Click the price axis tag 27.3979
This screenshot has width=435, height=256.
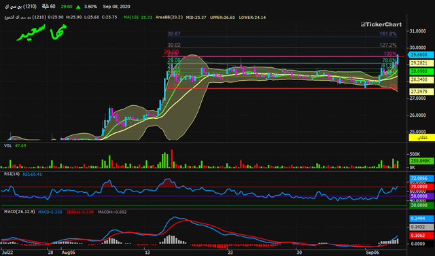(421, 92)
